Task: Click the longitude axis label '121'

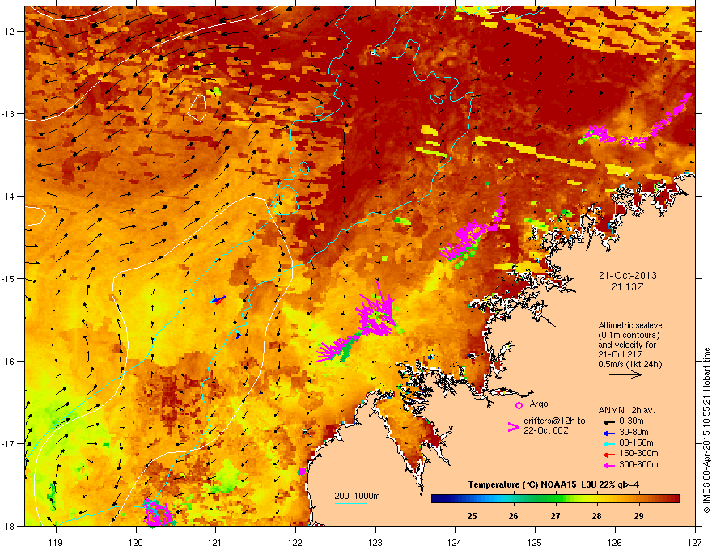Action: (215, 542)
